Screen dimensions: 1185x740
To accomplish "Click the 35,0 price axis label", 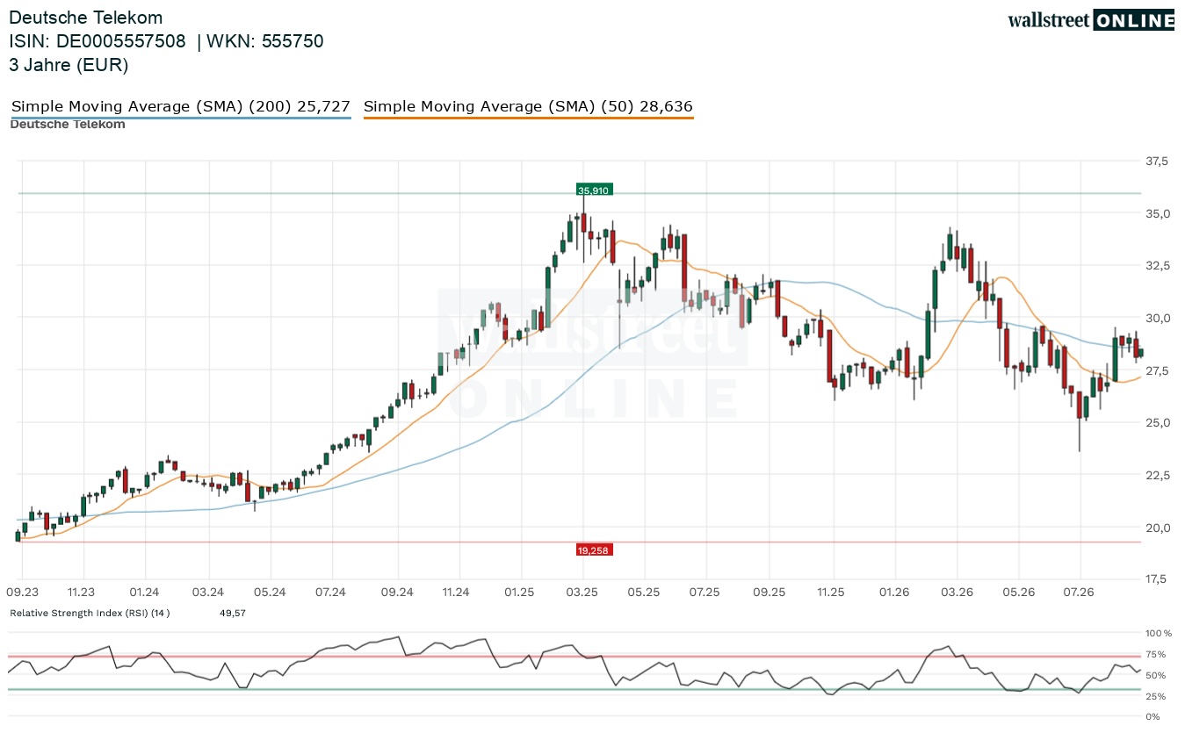I will tap(1158, 213).
